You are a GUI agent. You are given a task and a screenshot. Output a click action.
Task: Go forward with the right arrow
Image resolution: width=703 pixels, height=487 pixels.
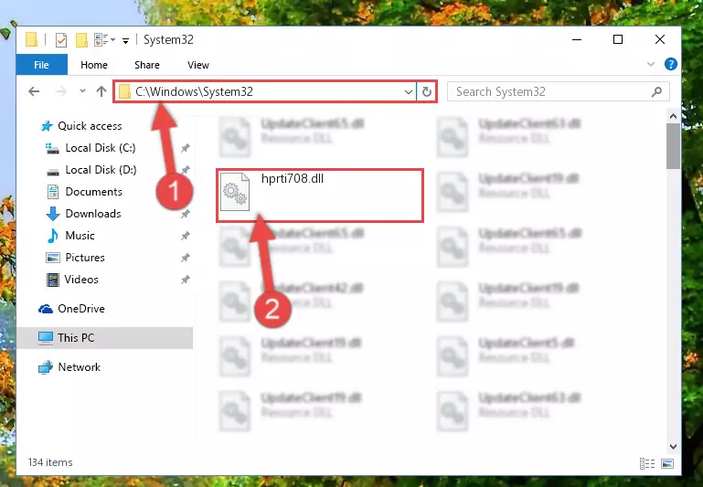[x=61, y=92]
